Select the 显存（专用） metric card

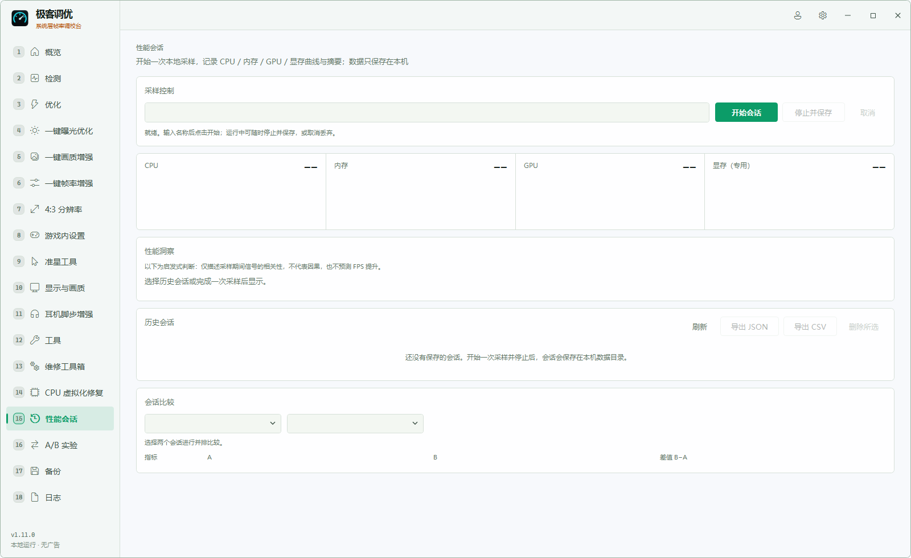(x=799, y=192)
